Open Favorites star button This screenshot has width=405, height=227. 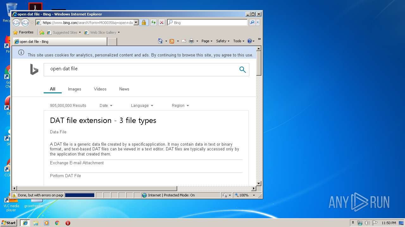23,32
